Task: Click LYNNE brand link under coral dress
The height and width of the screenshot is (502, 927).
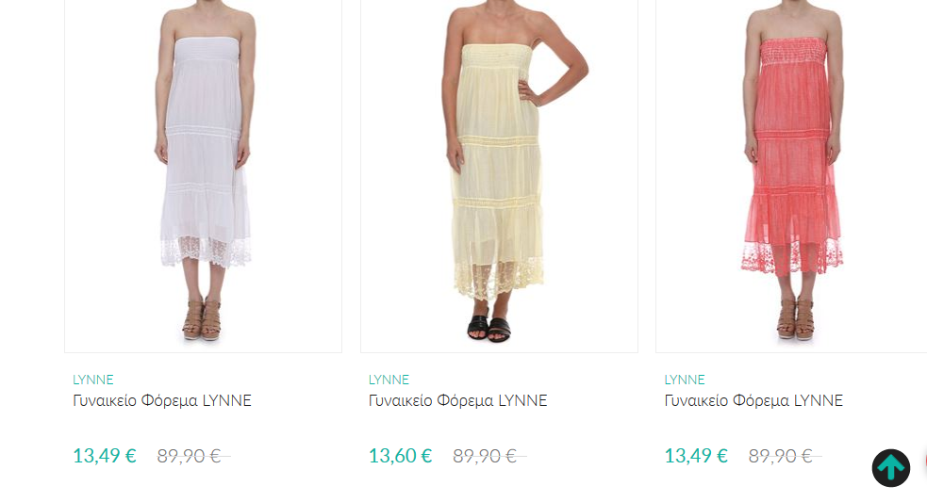Action: tap(685, 380)
